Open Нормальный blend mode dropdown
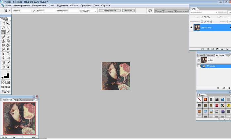The width and height of the screenshot is (231, 139). 204,12
